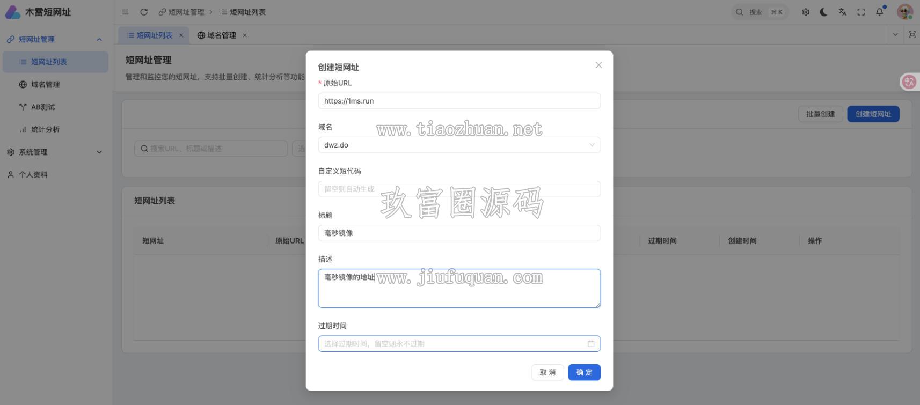This screenshot has height=405, width=920.
Task: Click 创建时间 column header
Action: coord(742,241)
